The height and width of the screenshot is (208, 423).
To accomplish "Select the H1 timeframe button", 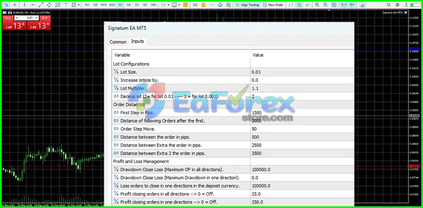I will click(120, 5).
